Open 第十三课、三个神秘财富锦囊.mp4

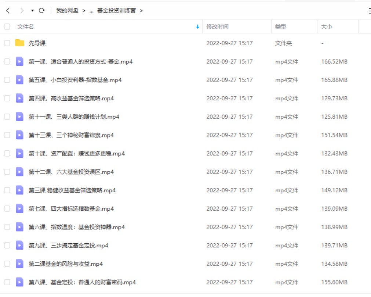71,135
